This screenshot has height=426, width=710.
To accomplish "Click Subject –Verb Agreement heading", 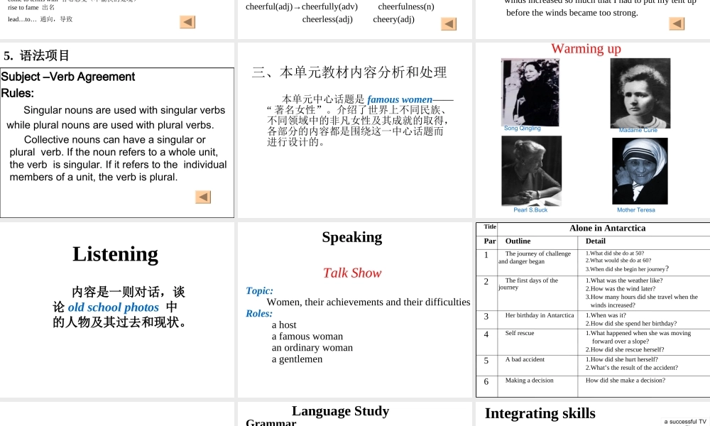I will pyautogui.click(x=68, y=77).
